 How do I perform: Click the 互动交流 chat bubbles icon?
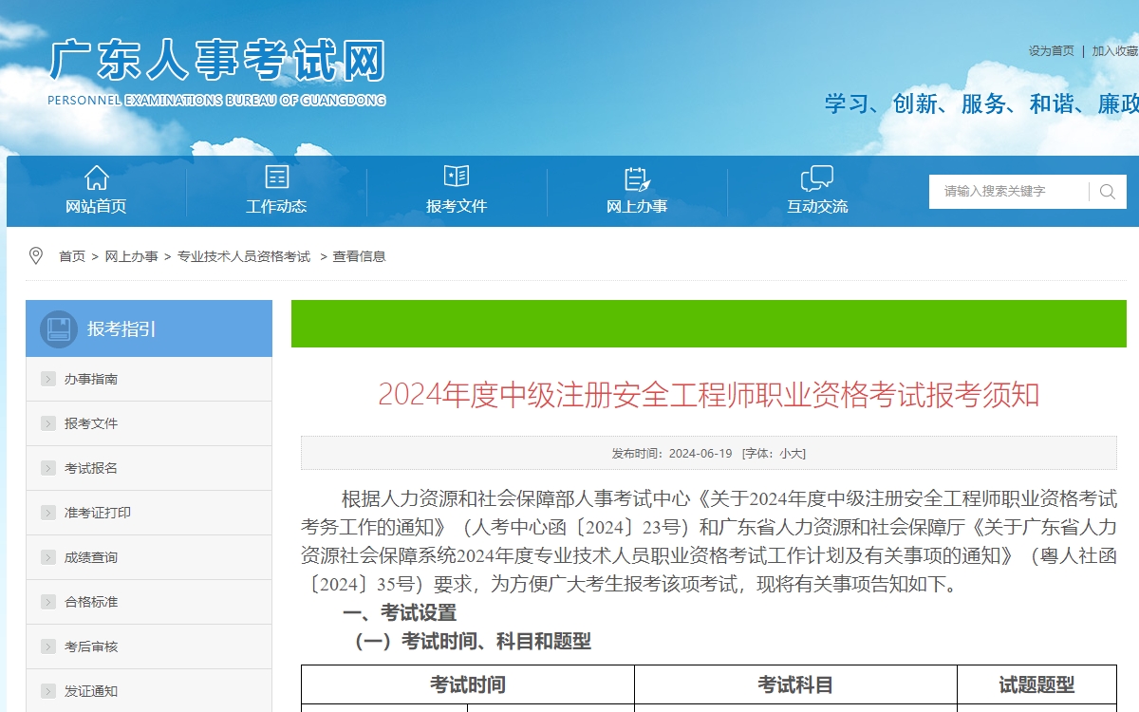coord(817,178)
